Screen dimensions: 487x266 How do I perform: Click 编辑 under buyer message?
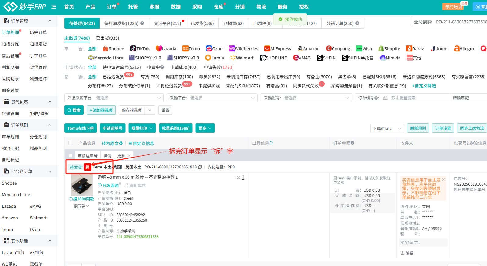point(407,253)
